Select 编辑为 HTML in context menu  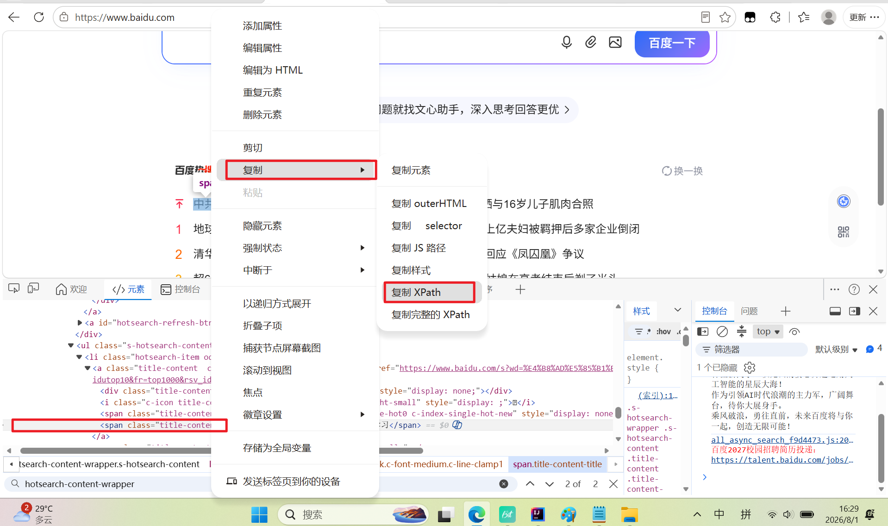(x=273, y=70)
